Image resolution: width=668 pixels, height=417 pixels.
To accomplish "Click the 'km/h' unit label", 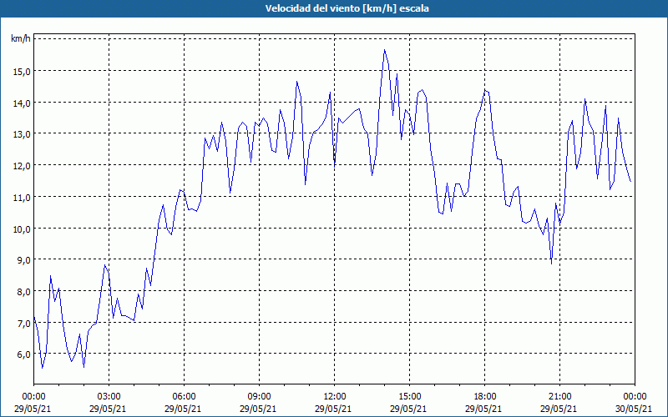I will [21, 39].
